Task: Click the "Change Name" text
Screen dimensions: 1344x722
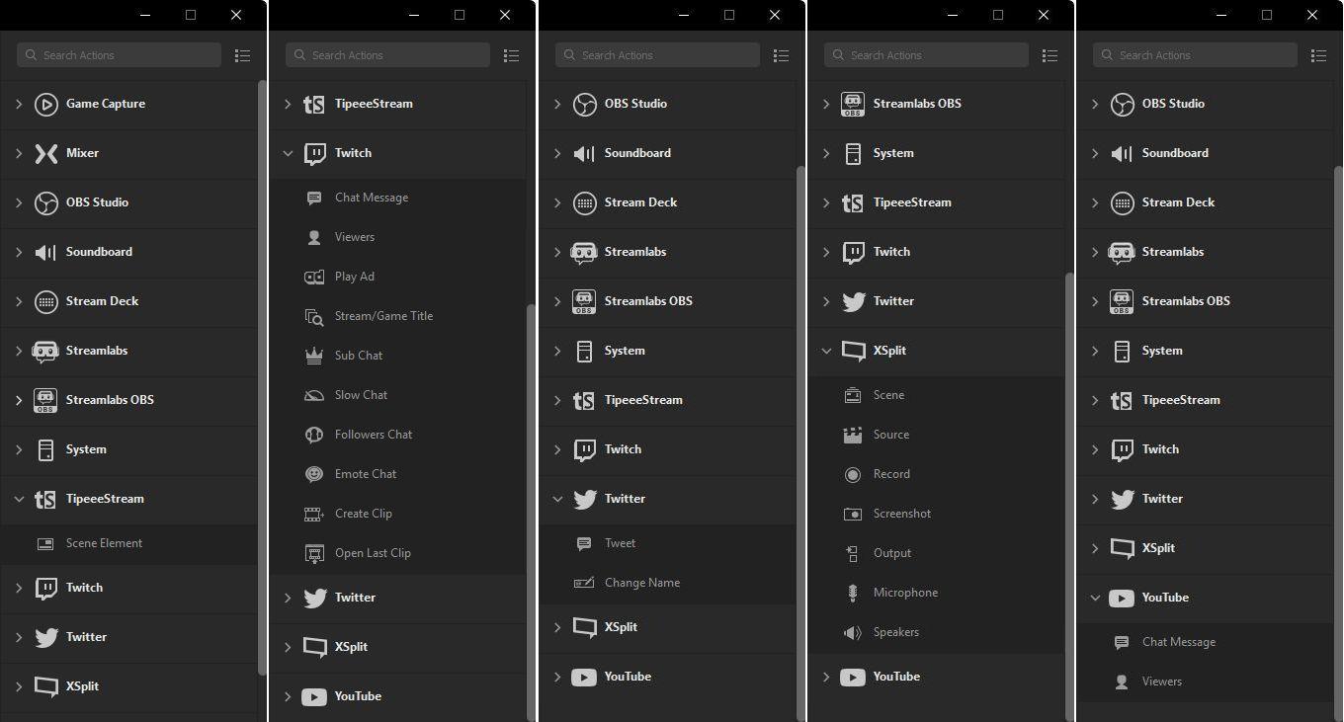Action: click(x=642, y=583)
